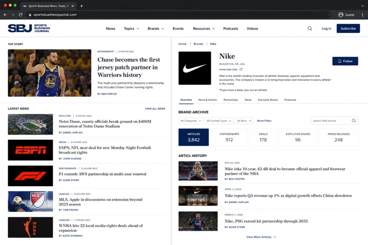The height and width of the screenshot is (245, 368).
Task: Follow the Nike brand
Action: pyautogui.click(x=345, y=61)
